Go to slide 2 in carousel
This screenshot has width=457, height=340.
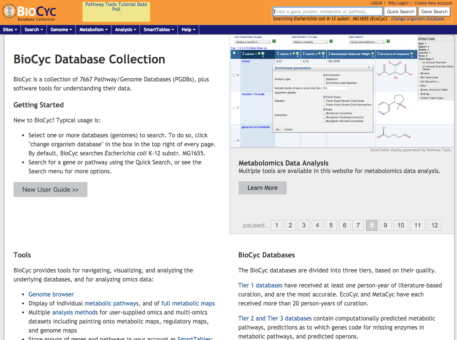tap(290, 225)
